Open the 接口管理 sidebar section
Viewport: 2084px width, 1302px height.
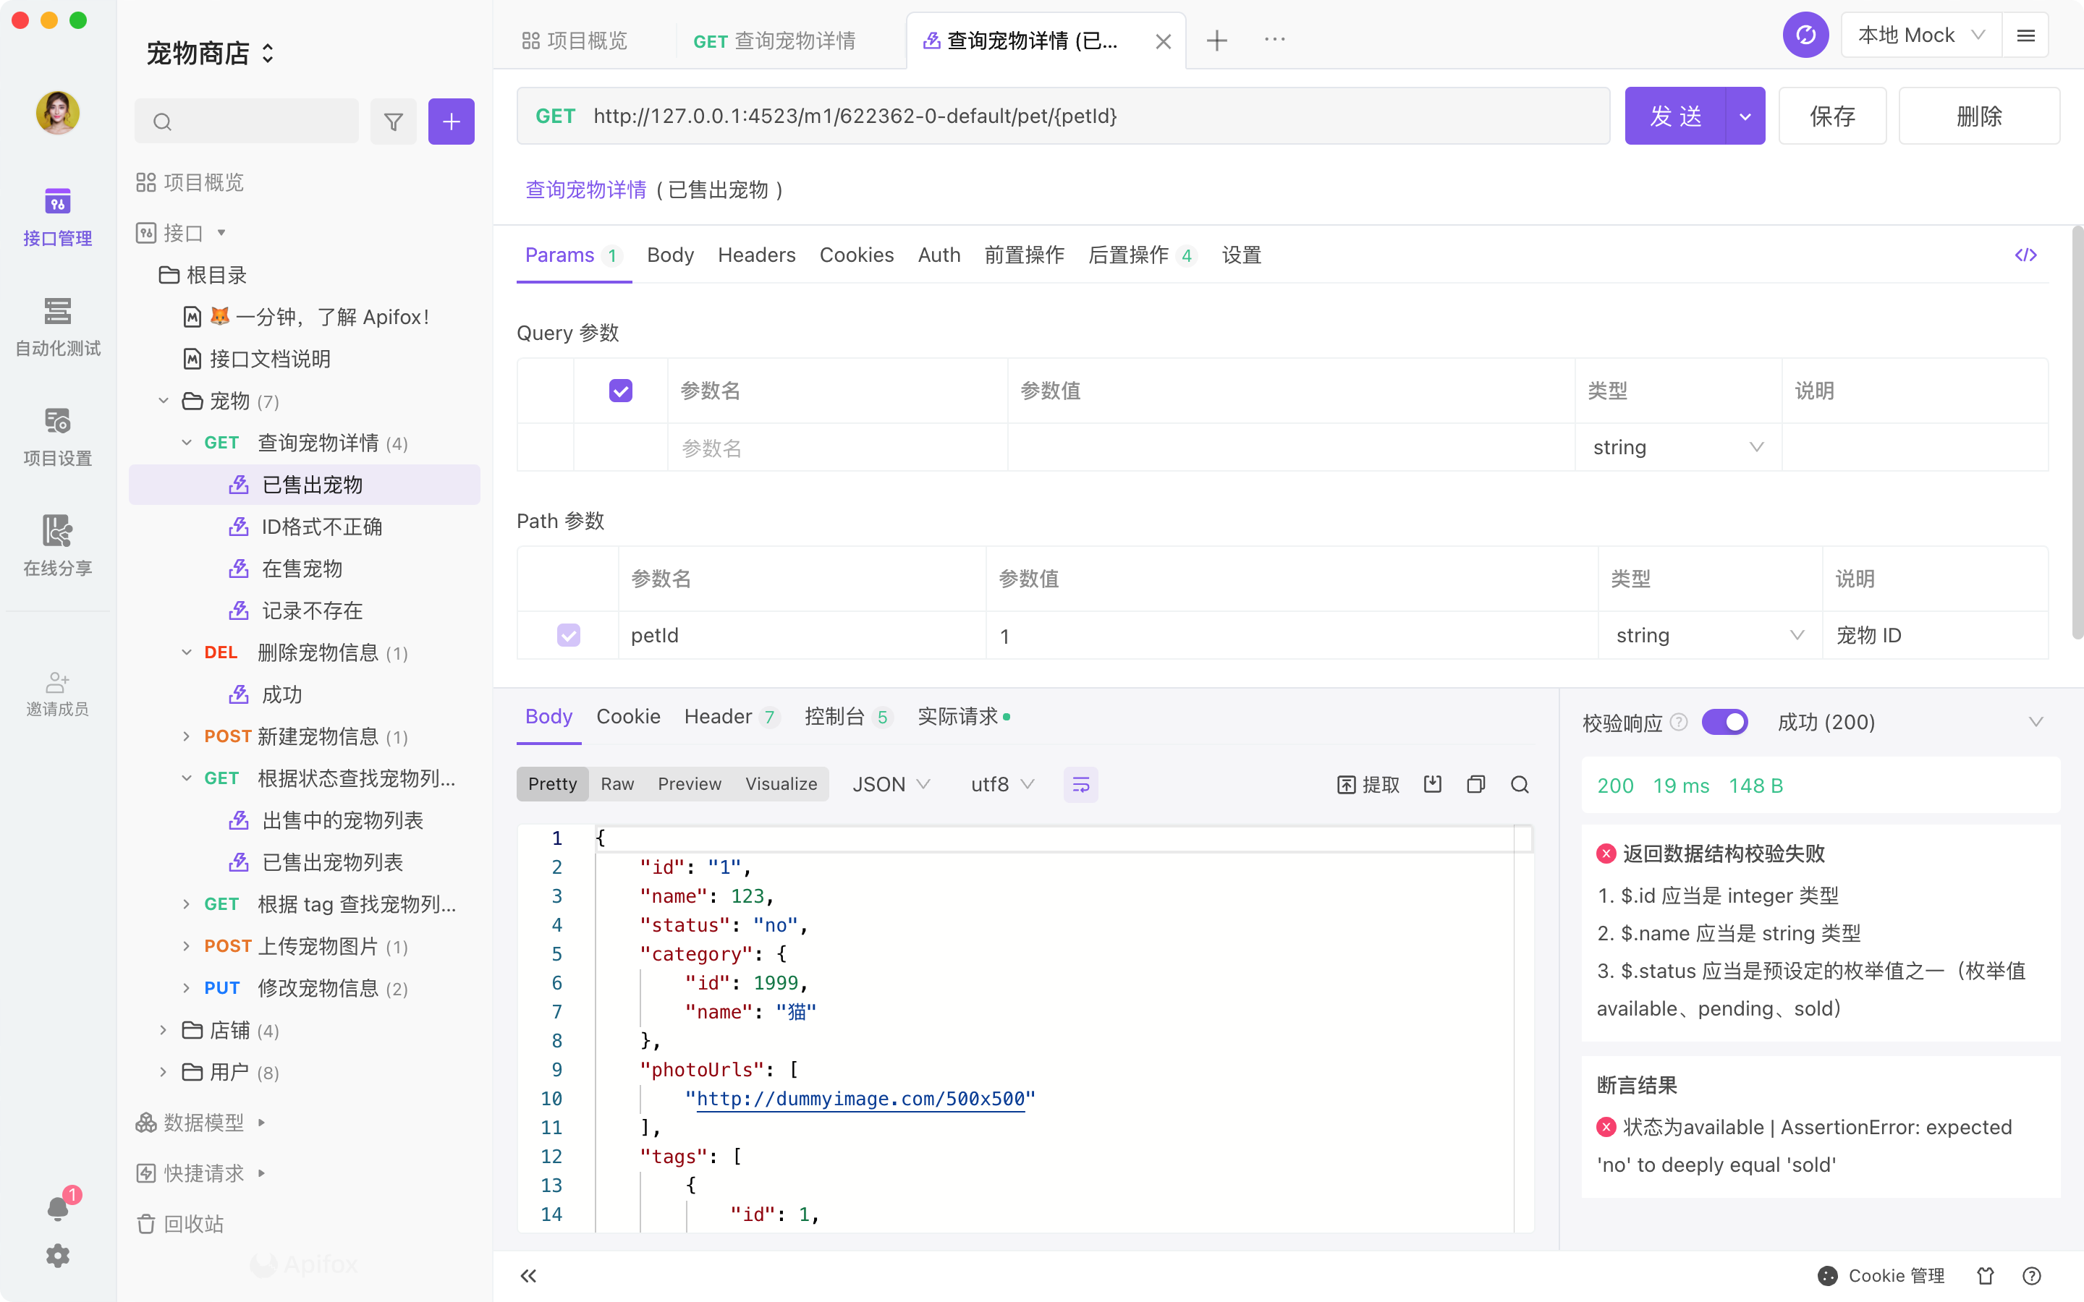coord(58,217)
